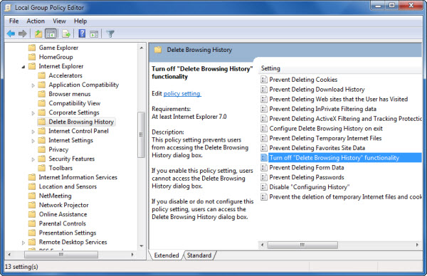
Task: Collapse the Internet Explorer tree node
Action: 23,67
